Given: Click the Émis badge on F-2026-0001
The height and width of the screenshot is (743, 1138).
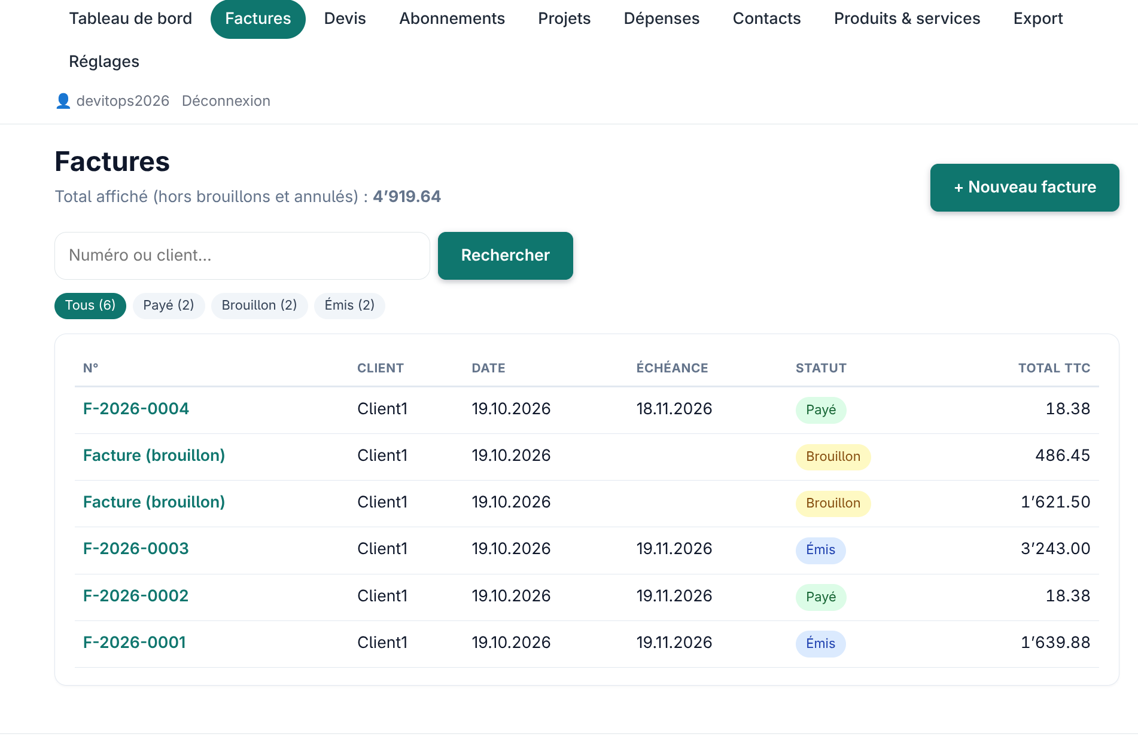Looking at the screenshot, I should pyautogui.click(x=820, y=644).
